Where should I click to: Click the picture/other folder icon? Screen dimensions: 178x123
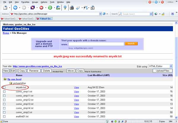11,83
